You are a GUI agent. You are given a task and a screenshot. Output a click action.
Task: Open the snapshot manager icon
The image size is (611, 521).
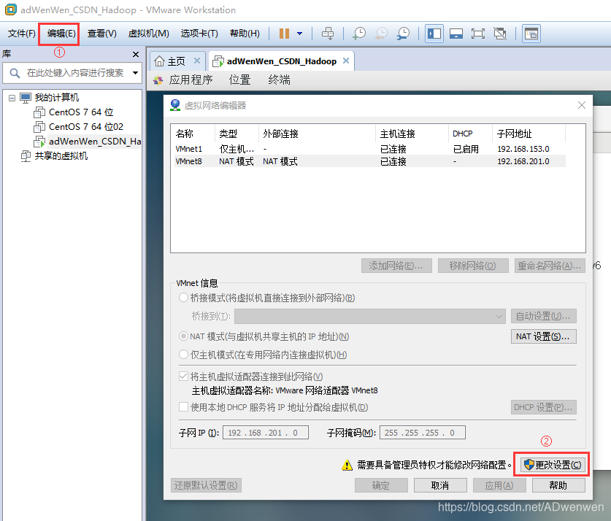[x=403, y=34]
